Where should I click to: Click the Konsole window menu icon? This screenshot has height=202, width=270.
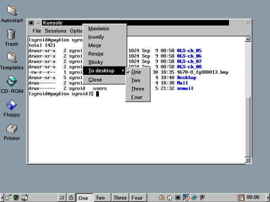(x=31, y=23)
